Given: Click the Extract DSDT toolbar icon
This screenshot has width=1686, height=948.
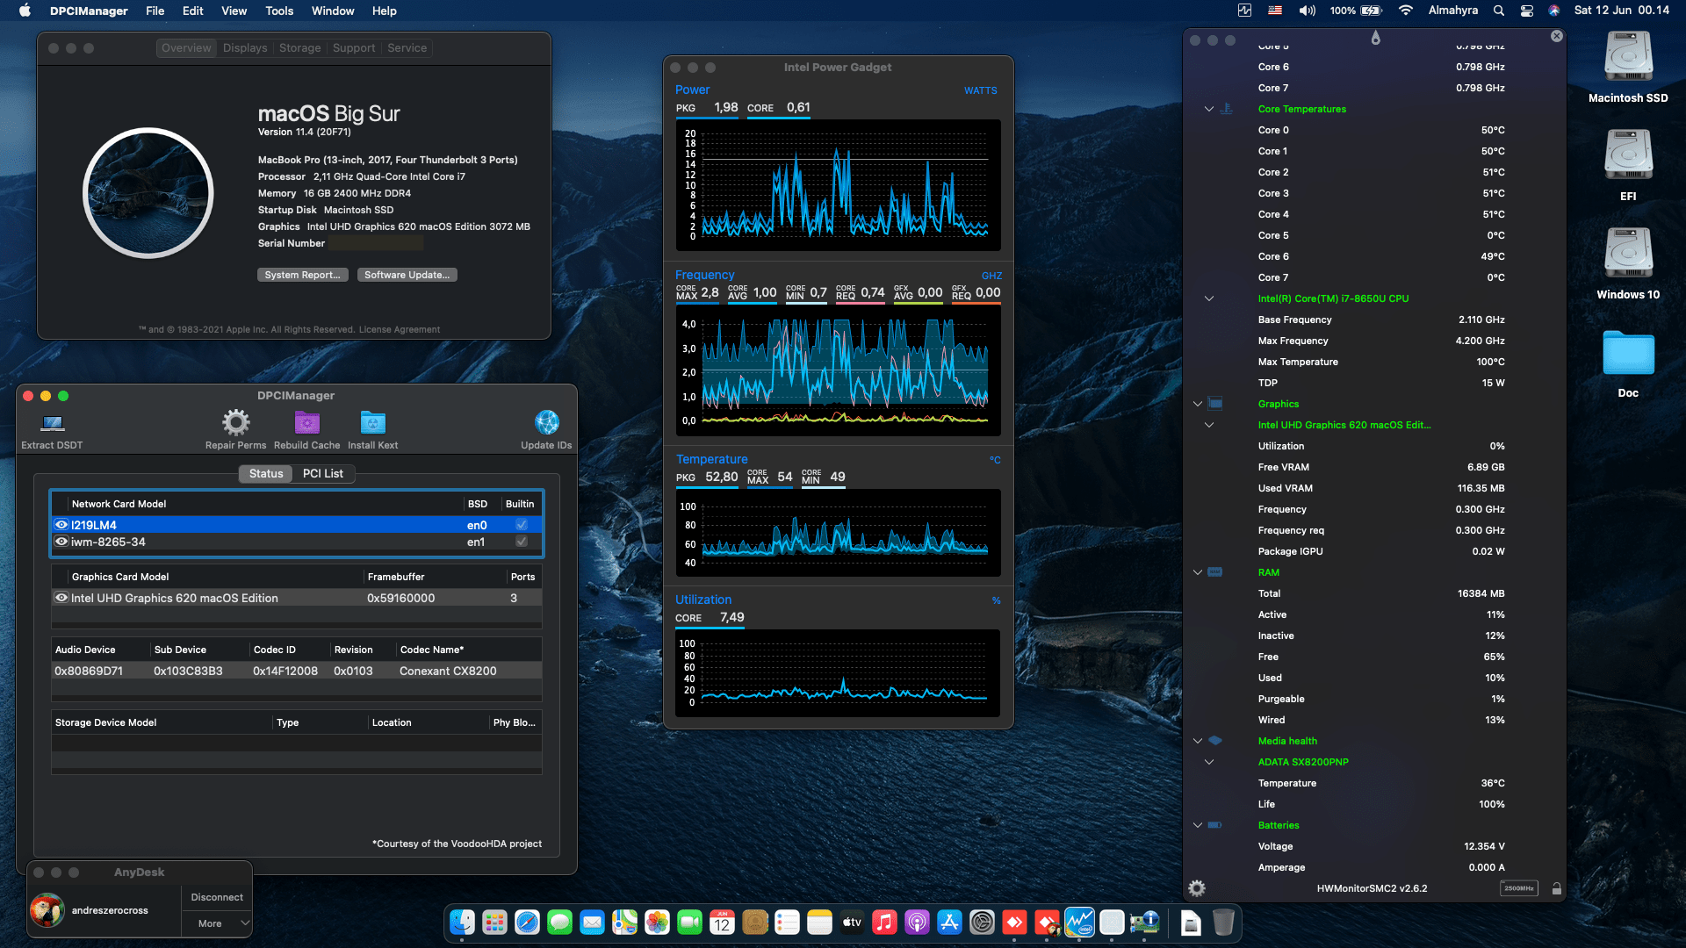Looking at the screenshot, I should [x=53, y=423].
